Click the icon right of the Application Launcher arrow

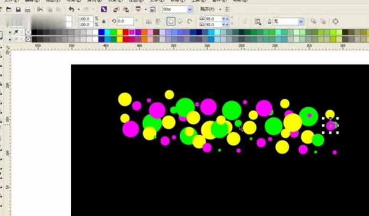click(153, 10)
